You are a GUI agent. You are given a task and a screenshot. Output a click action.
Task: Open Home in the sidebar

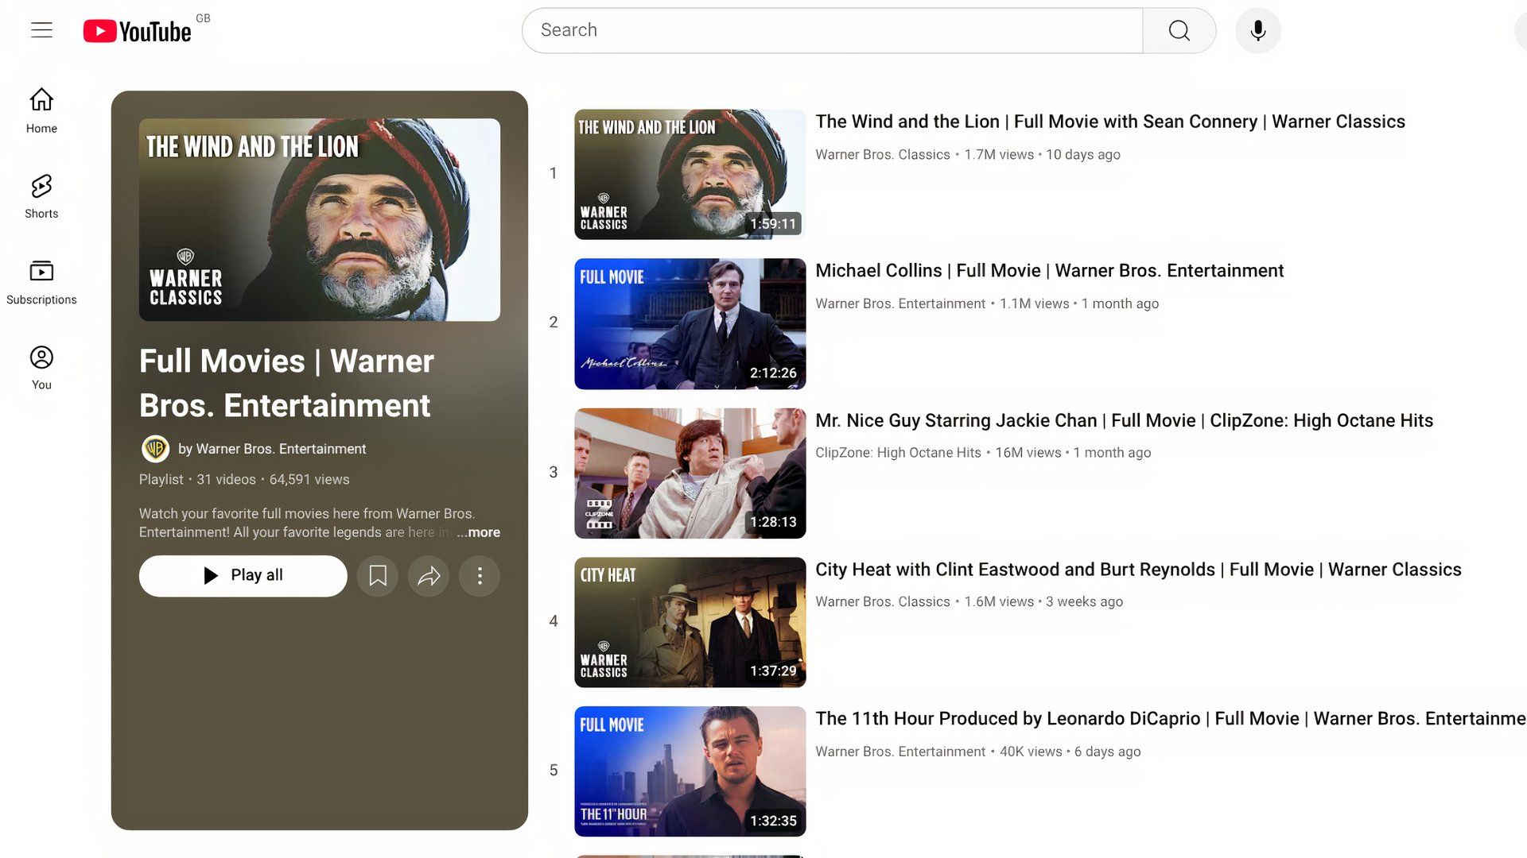[x=41, y=110]
